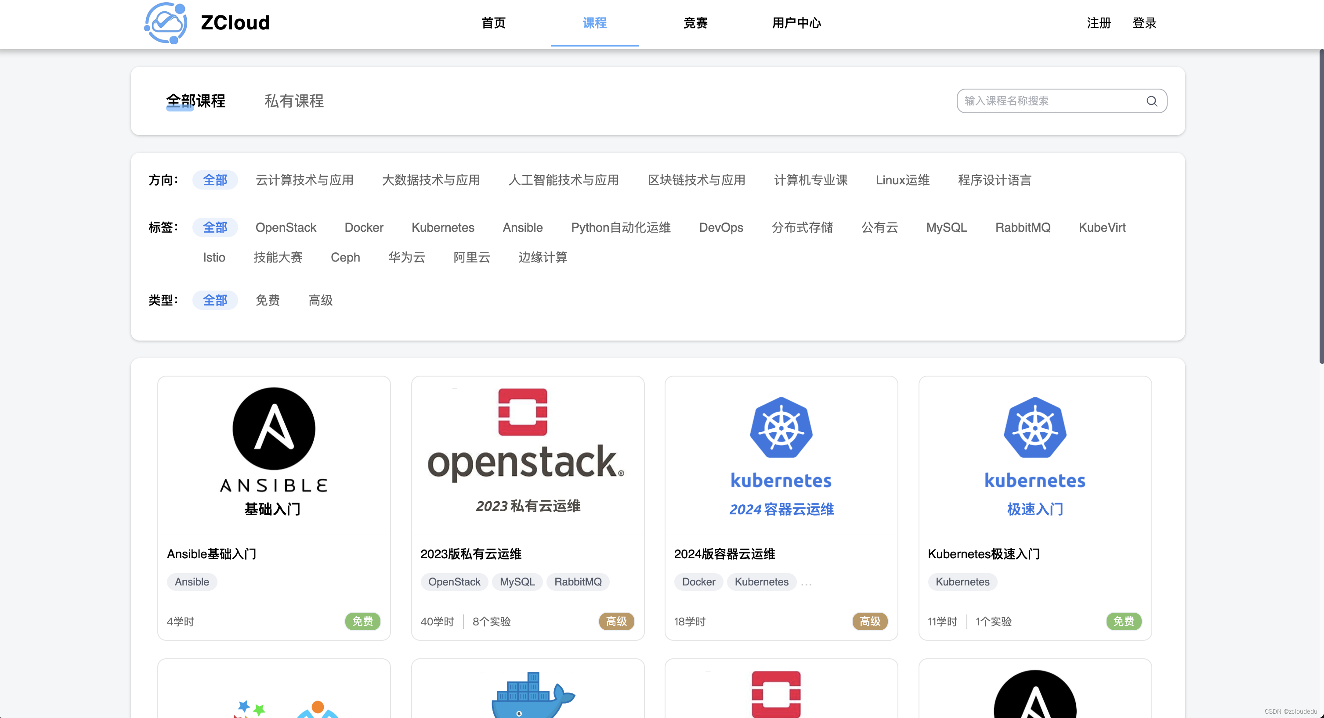This screenshot has width=1324, height=718.
Task: Click the search magnifier icon
Action: pyautogui.click(x=1151, y=101)
